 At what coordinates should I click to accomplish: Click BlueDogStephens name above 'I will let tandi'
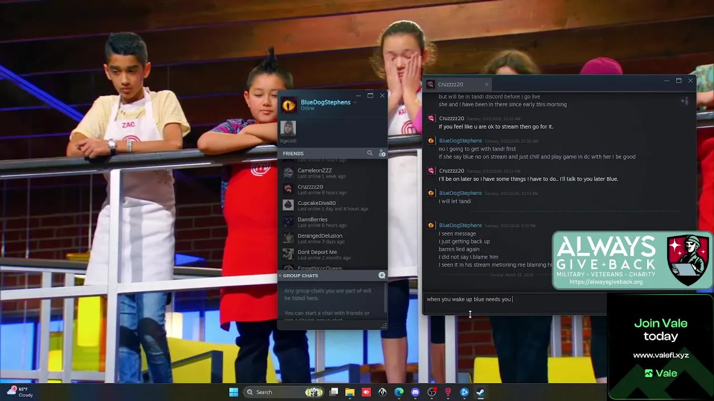460,193
